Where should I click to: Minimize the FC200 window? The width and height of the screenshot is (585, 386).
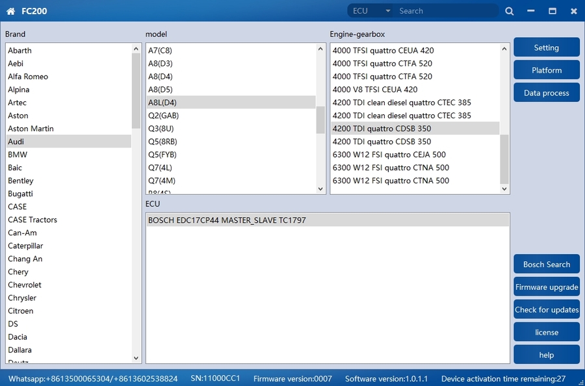tap(530, 11)
